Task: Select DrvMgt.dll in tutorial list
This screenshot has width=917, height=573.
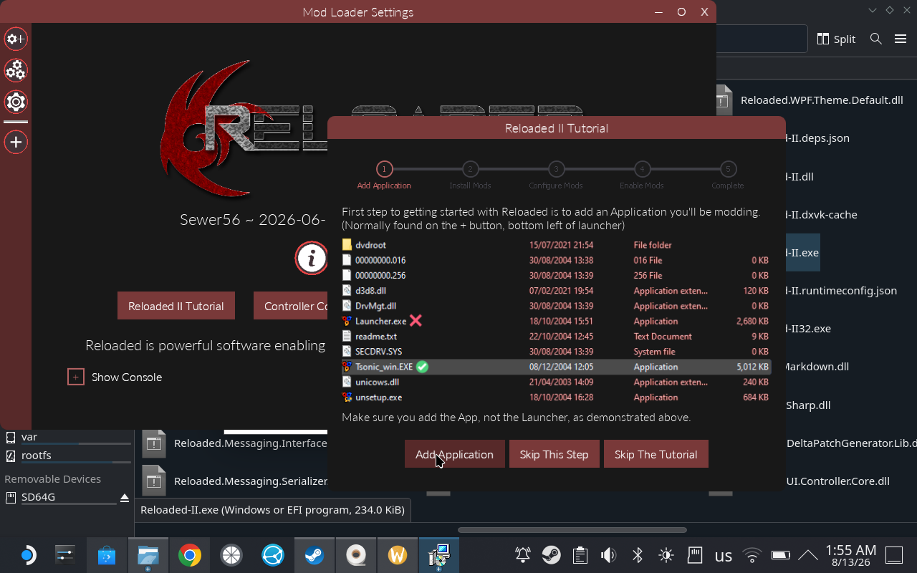Action: coord(556,306)
